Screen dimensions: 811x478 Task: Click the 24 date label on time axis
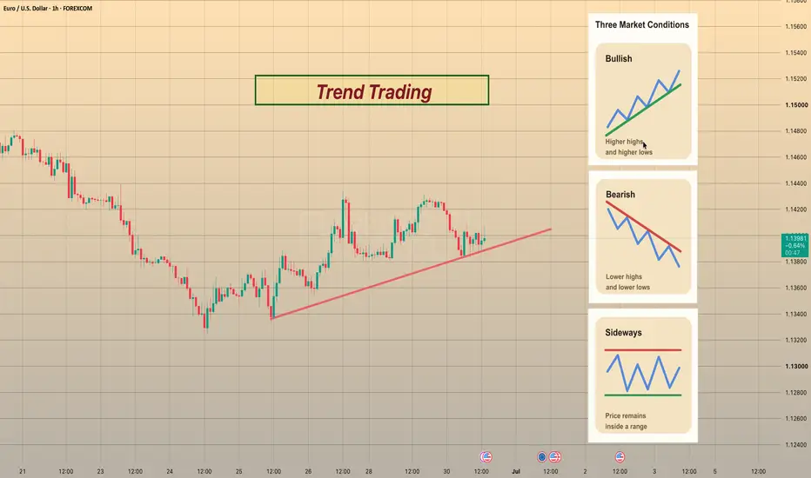coord(170,471)
